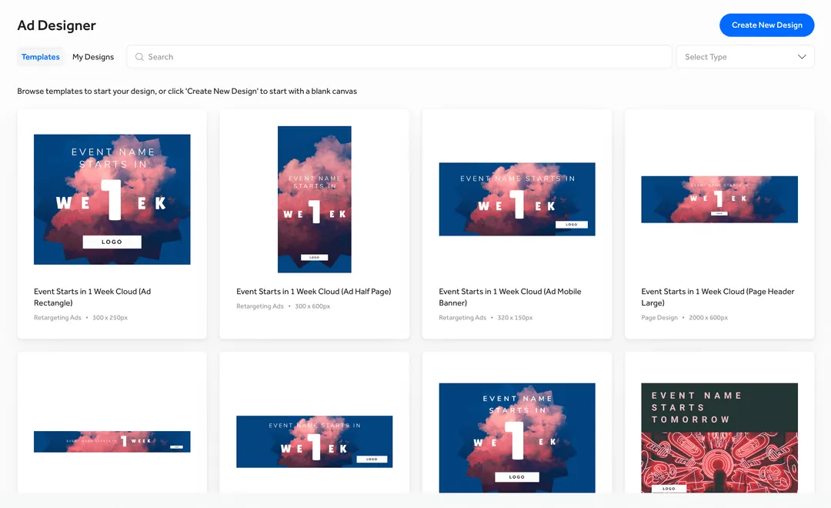The width and height of the screenshot is (831, 508).
Task: Open the Ad Mobile Banner template
Action: pos(516,199)
